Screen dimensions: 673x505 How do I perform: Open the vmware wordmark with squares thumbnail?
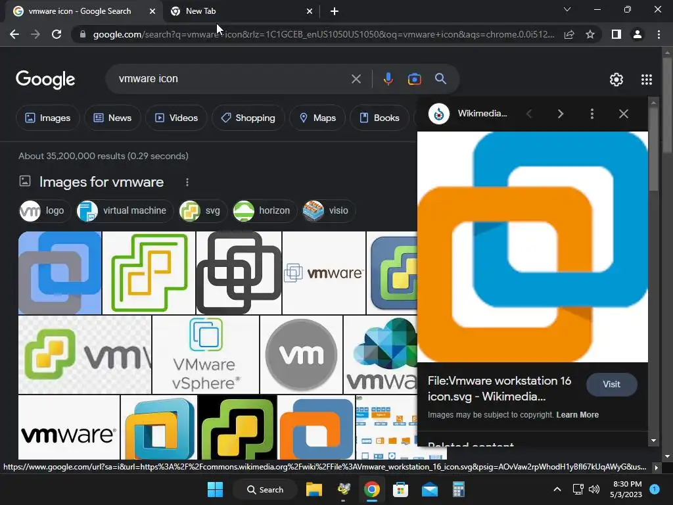point(324,273)
